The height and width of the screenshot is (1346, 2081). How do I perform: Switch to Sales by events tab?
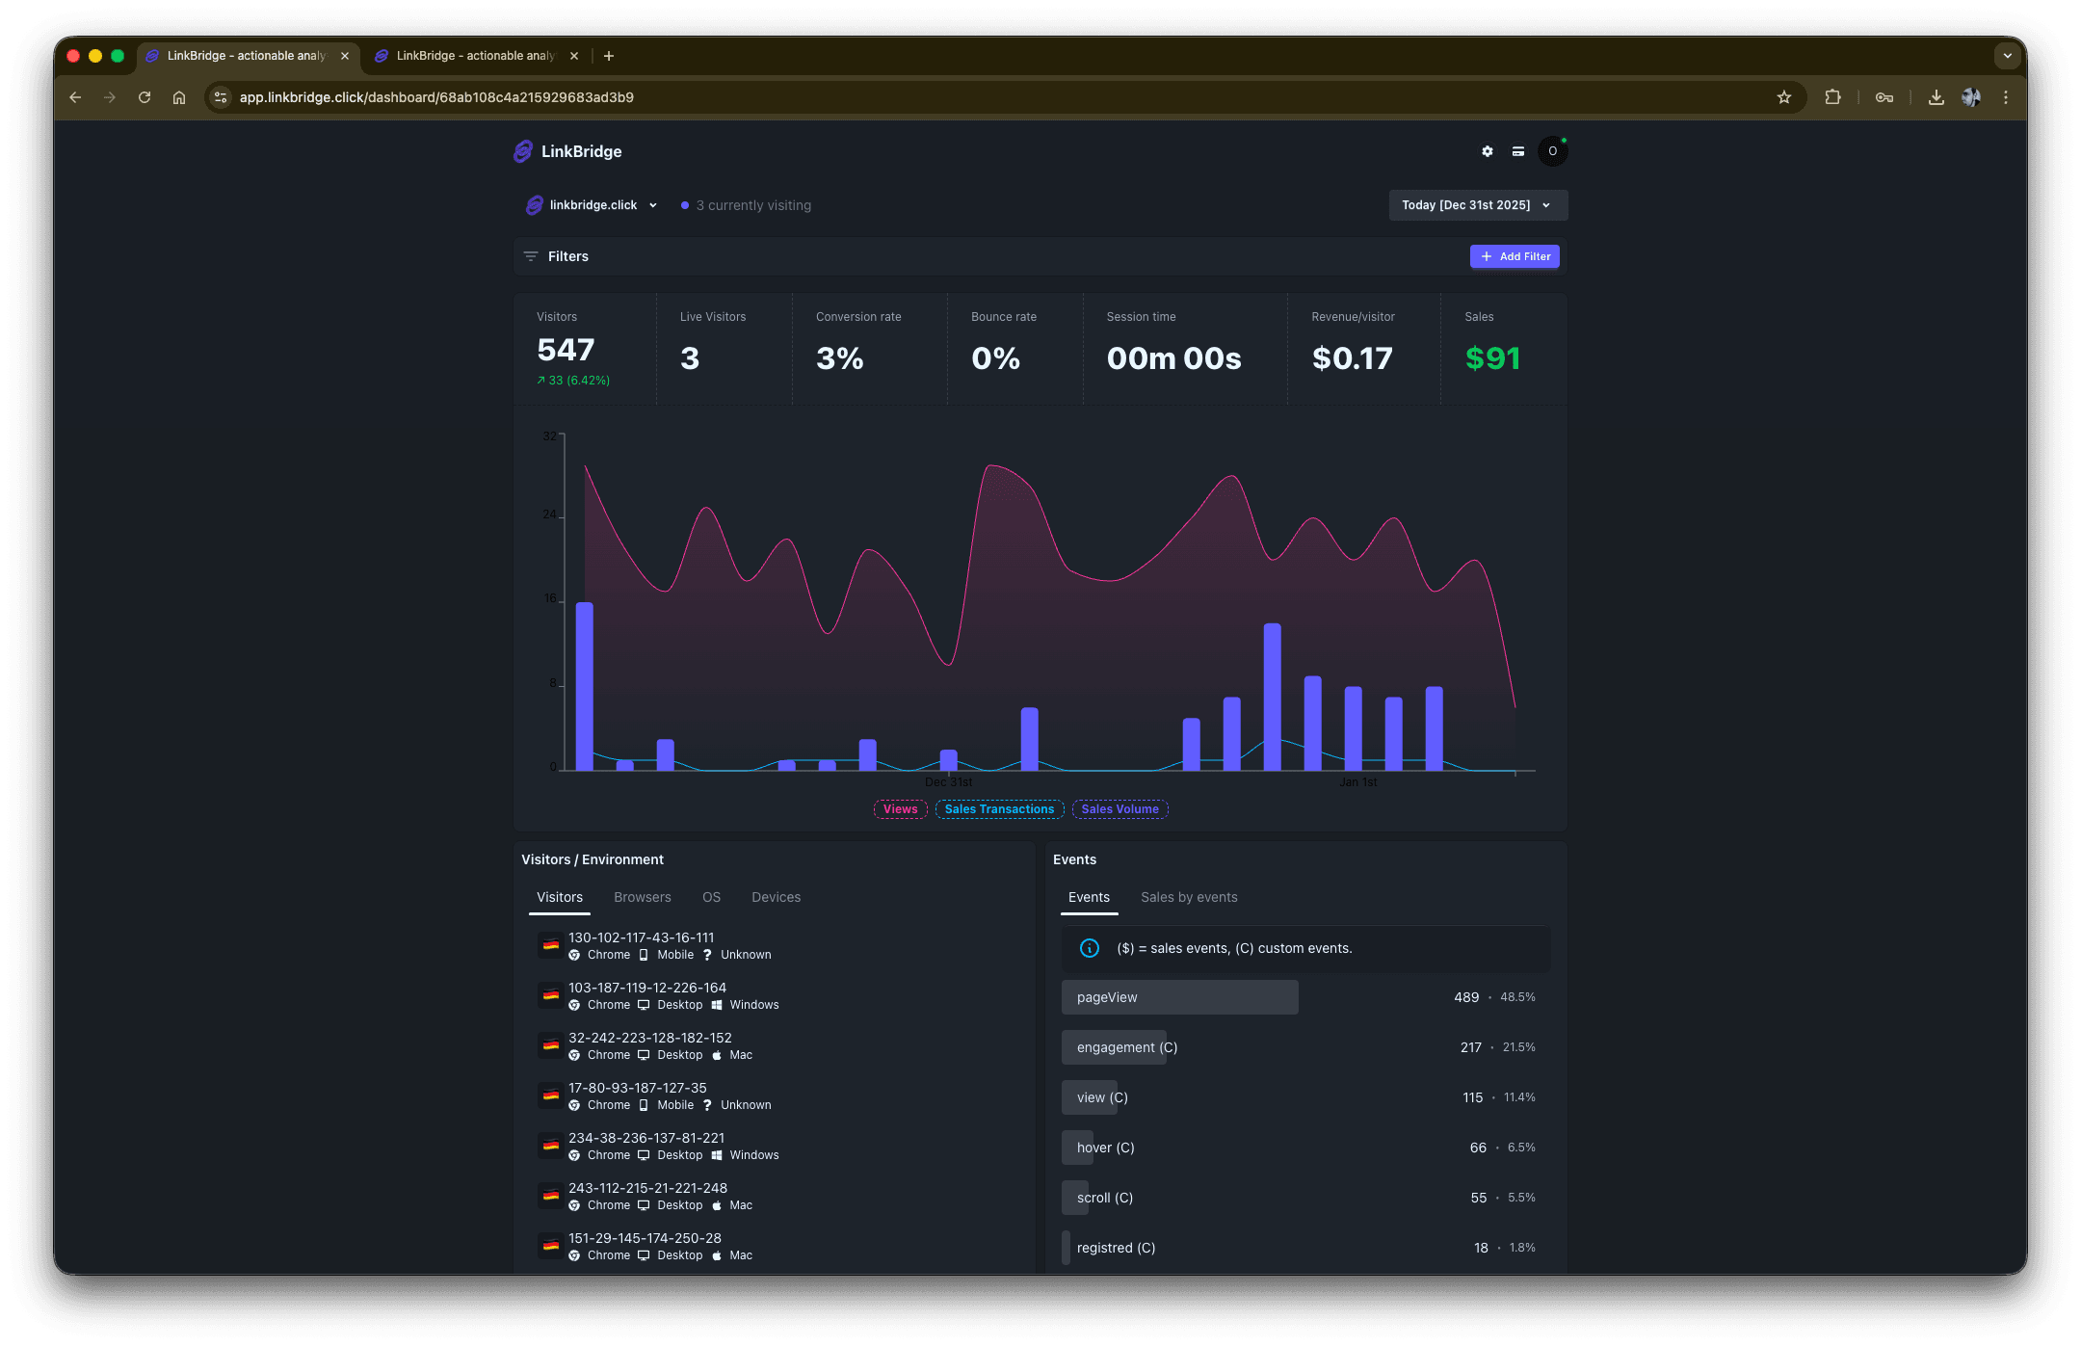1189,897
